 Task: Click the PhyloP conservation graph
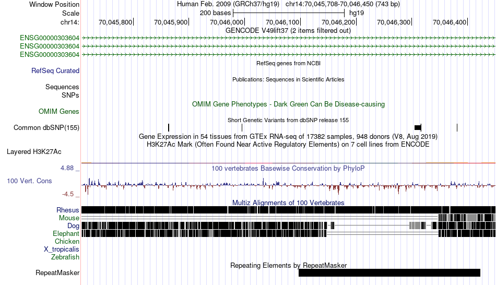[288, 186]
